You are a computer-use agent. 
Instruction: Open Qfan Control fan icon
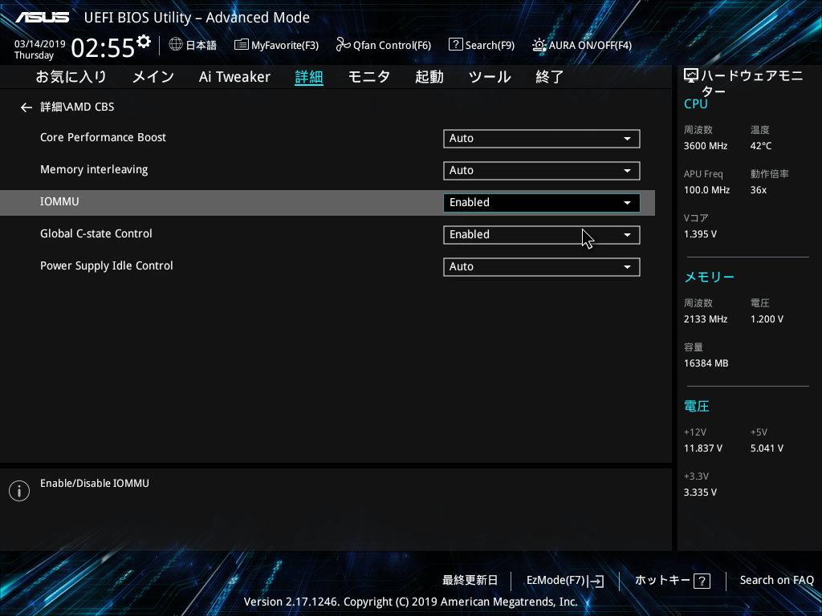click(x=343, y=45)
